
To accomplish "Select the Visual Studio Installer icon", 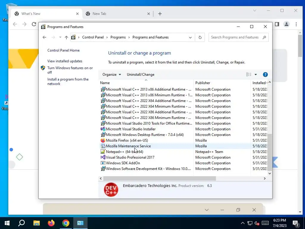I will click(x=103, y=129).
